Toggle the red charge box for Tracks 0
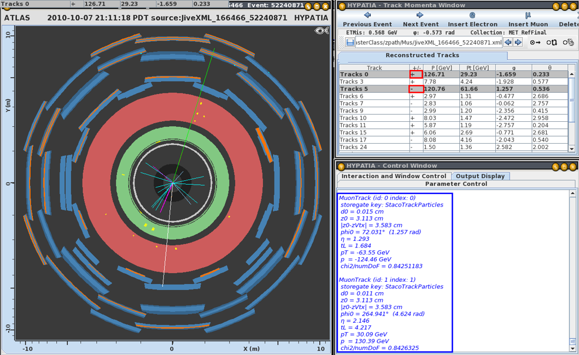This screenshot has height=355, width=579. tap(416, 74)
